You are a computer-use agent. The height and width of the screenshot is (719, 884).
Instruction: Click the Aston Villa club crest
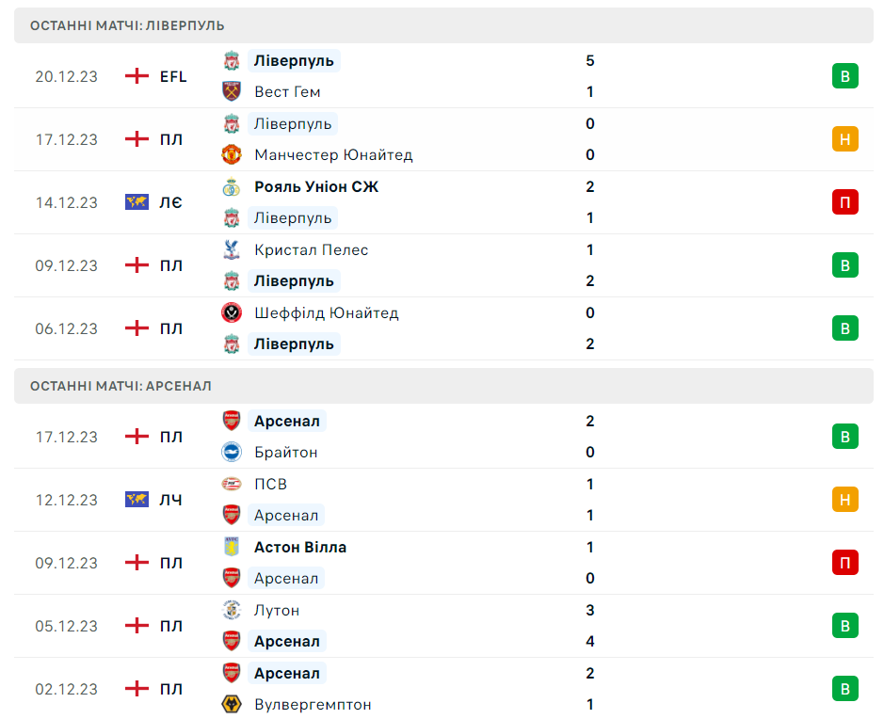pyautogui.click(x=232, y=547)
